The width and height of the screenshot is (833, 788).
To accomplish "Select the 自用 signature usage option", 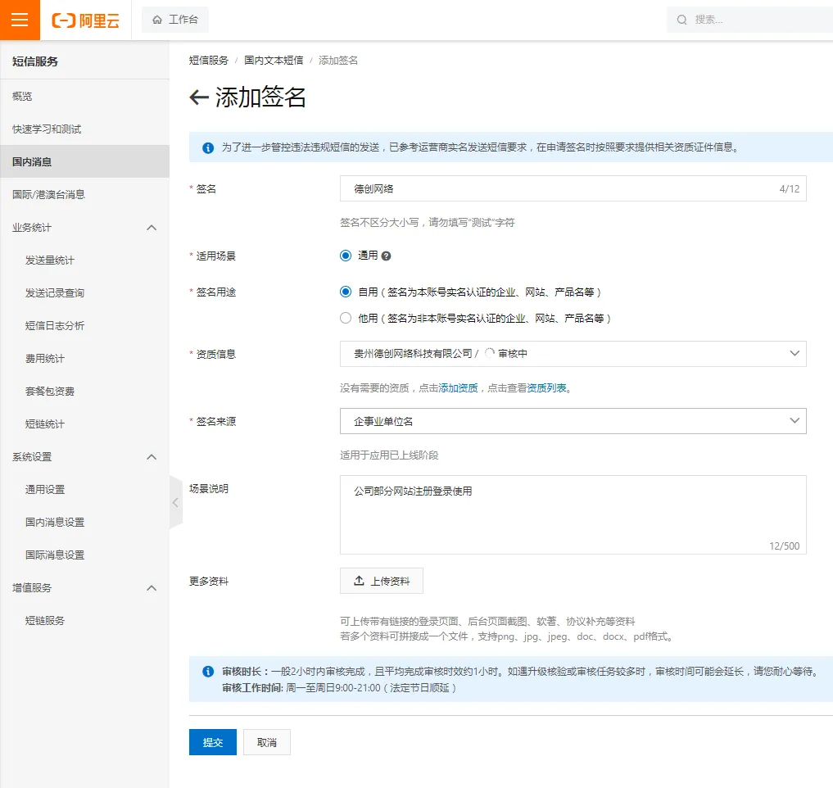I will click(345, 291).
